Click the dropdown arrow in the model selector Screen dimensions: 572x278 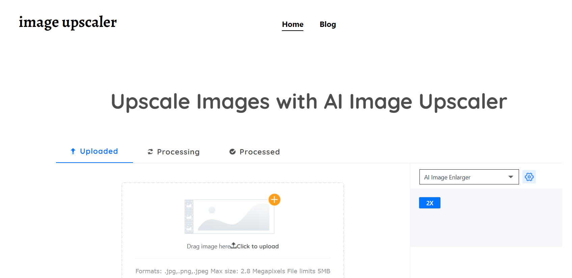pyautogui.click(x=511, y=177)
